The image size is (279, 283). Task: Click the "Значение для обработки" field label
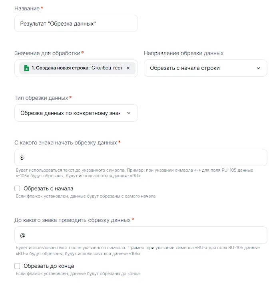point(47,53)
